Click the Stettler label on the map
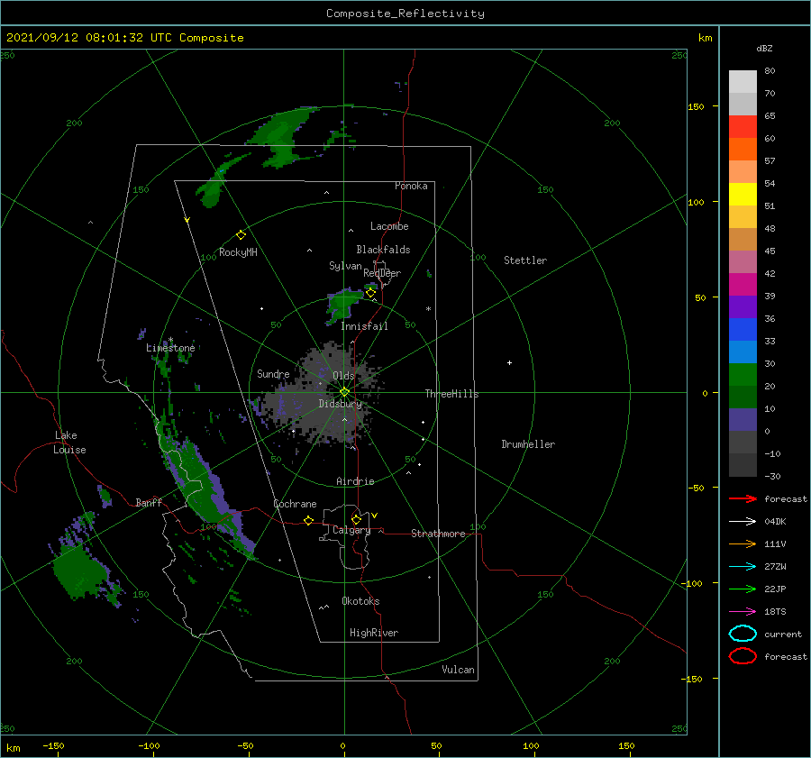Viewport: 811px width, 758px height. pos(525,260)
